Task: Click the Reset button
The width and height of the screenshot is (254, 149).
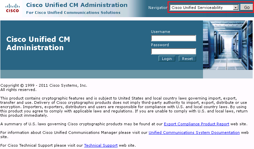Action: click(187, 59)
